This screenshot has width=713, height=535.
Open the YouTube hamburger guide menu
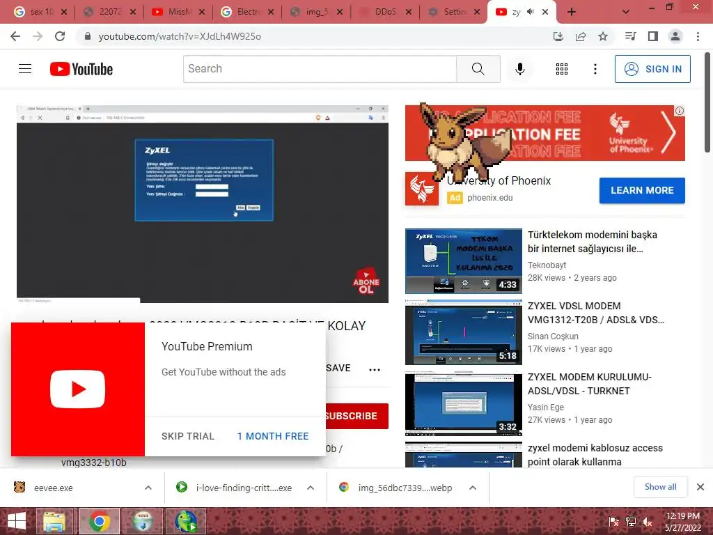25,69
